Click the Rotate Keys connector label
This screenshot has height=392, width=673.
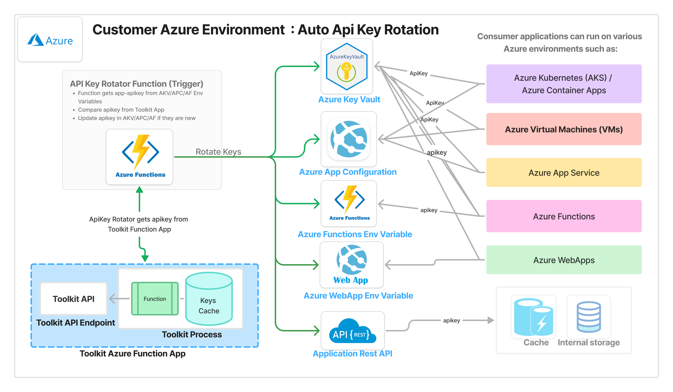point(218,152)
